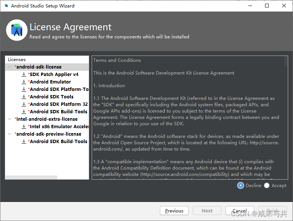Select SDK Patch Applier v4 item
The width and height of the screenshot is (293, 221).
[x=53, y=75]
